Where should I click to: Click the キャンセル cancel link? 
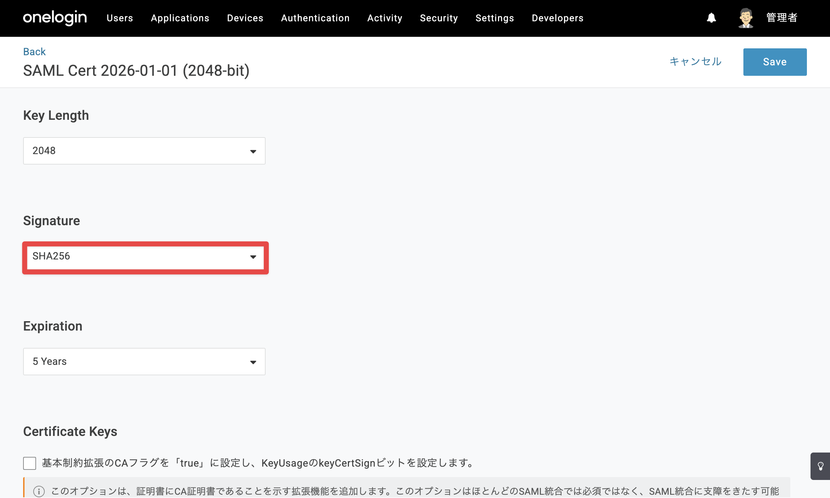695,62
